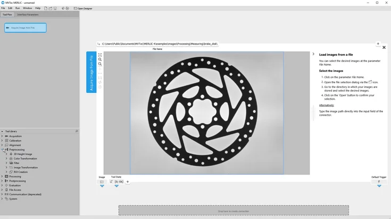Click the Default Trigger lightning icon

coord(379,181)
